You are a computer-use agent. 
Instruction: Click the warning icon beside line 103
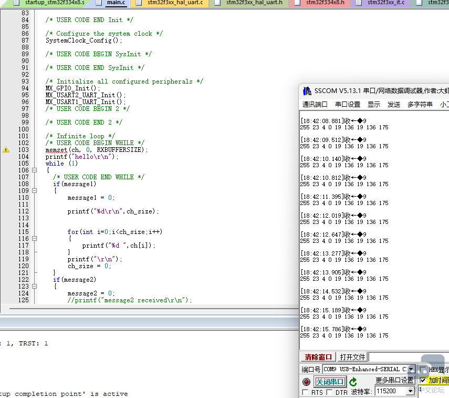pos(6,150)
